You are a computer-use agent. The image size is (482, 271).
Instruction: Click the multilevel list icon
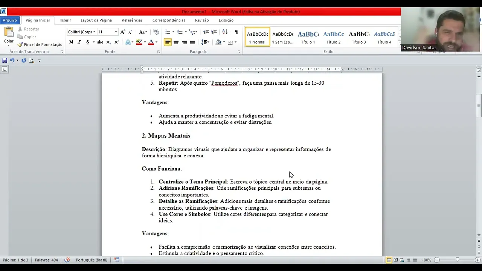[192, 32]
